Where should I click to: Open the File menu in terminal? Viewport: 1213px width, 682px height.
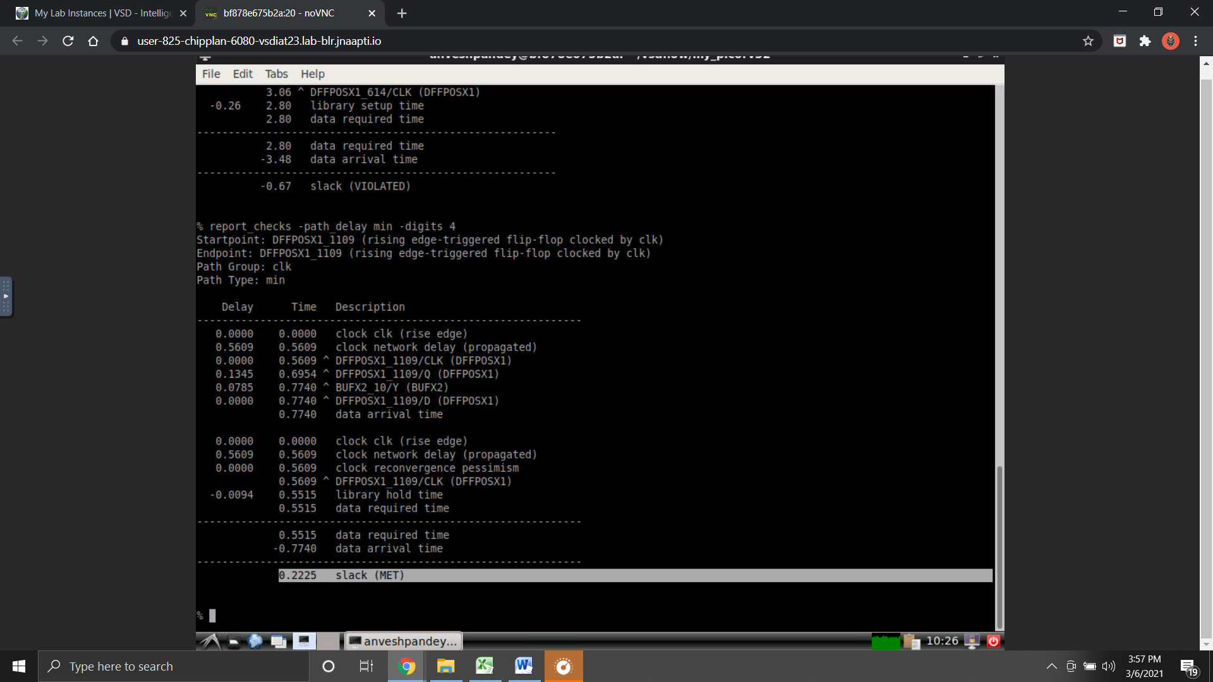(211, 74)
